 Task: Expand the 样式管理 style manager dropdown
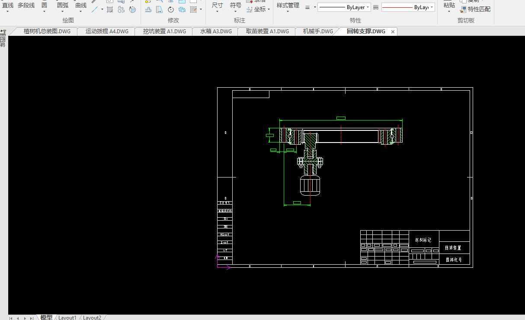tap(288, 12)
